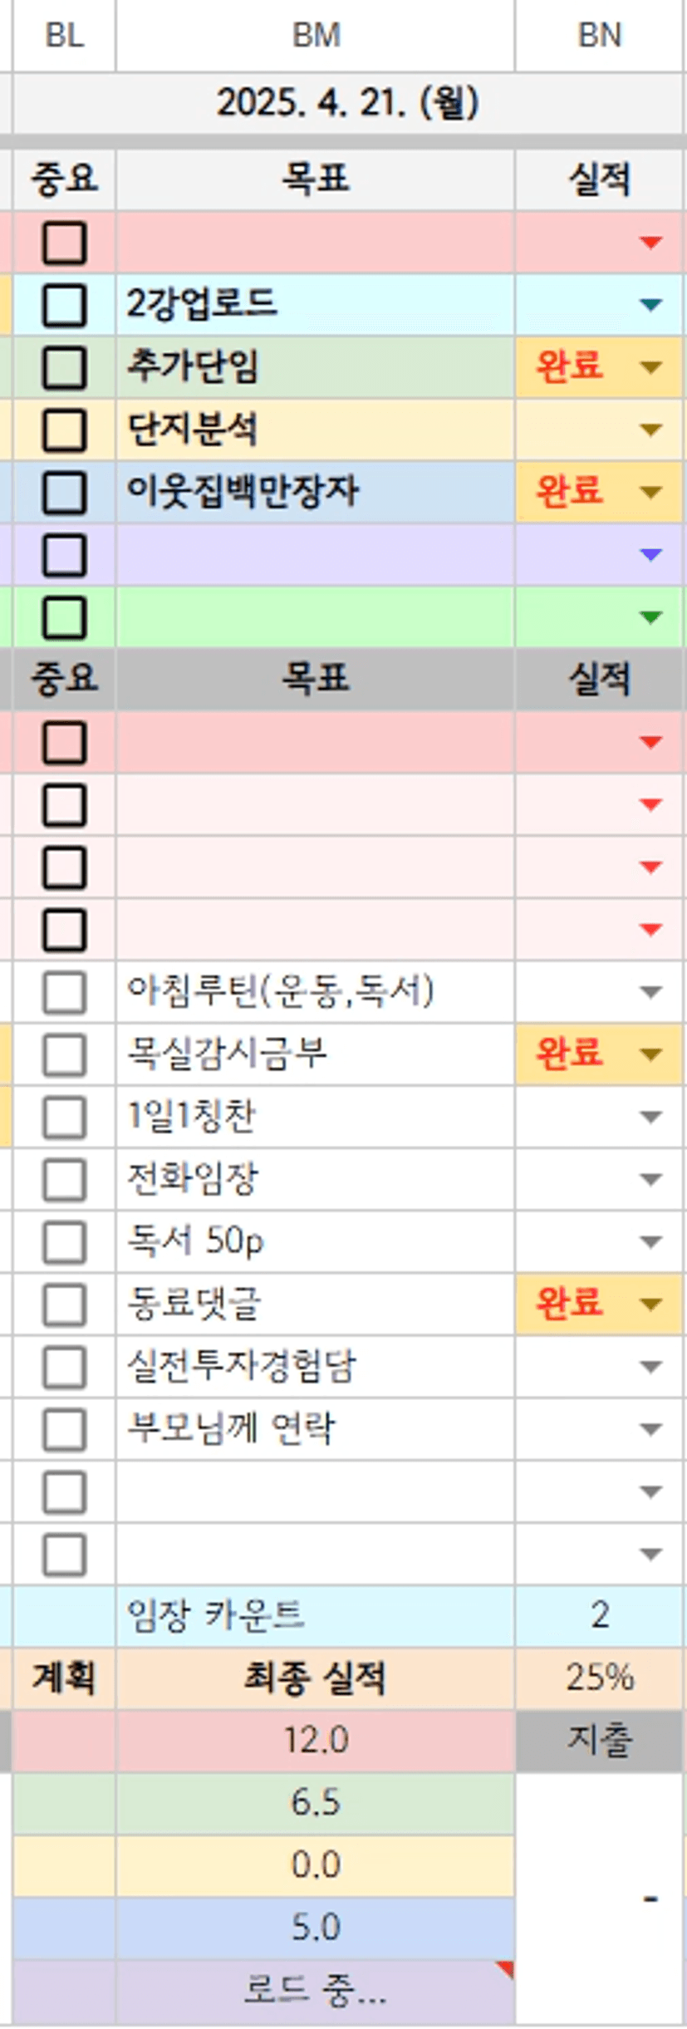Select column BN header

pyautogui.click(x=599, y=36)
